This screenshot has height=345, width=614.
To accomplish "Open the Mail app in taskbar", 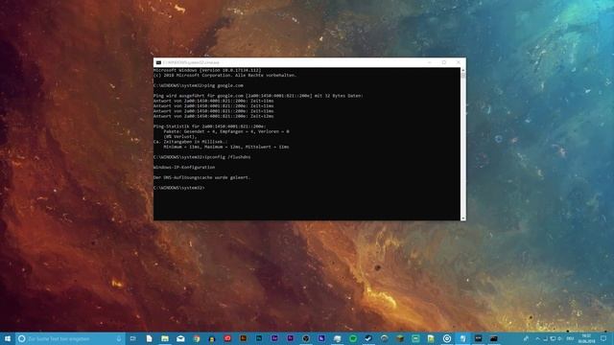I will coord(180,338).
